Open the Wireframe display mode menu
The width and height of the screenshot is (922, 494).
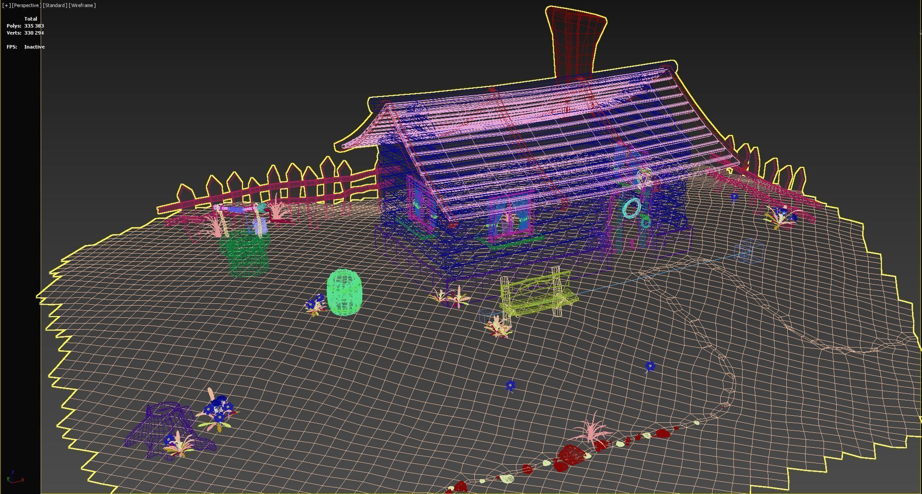click(82, 5)
